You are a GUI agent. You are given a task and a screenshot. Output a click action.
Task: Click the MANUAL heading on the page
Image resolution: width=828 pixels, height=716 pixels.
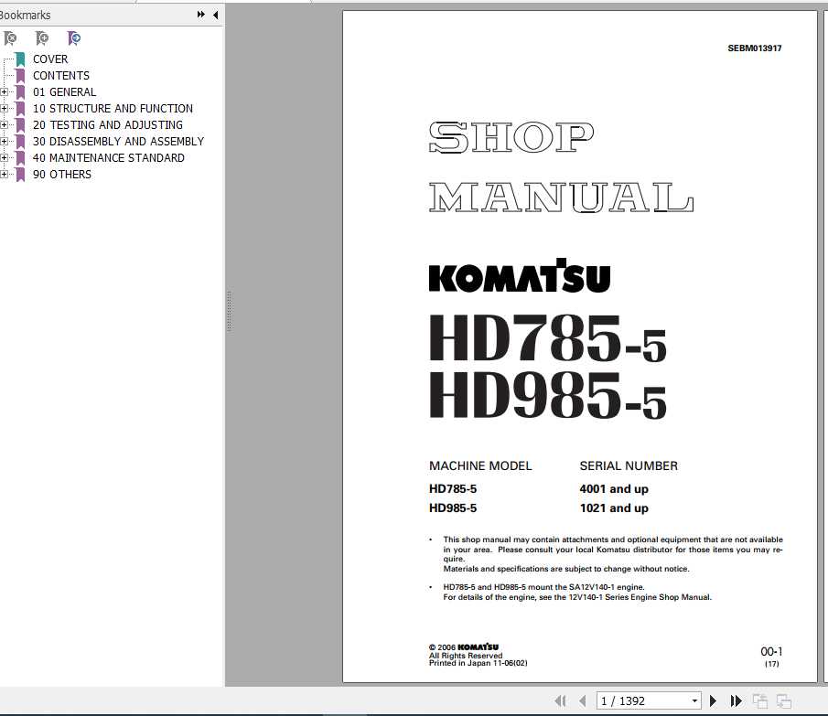pos(562,198)
